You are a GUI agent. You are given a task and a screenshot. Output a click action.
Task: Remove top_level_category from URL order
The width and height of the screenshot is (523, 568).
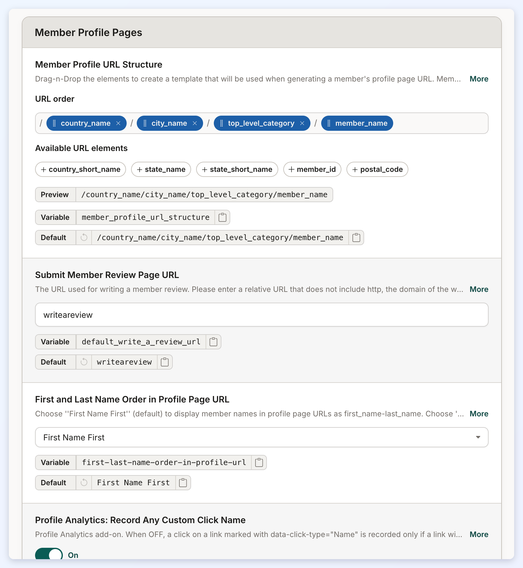click(x=302, y=123)
